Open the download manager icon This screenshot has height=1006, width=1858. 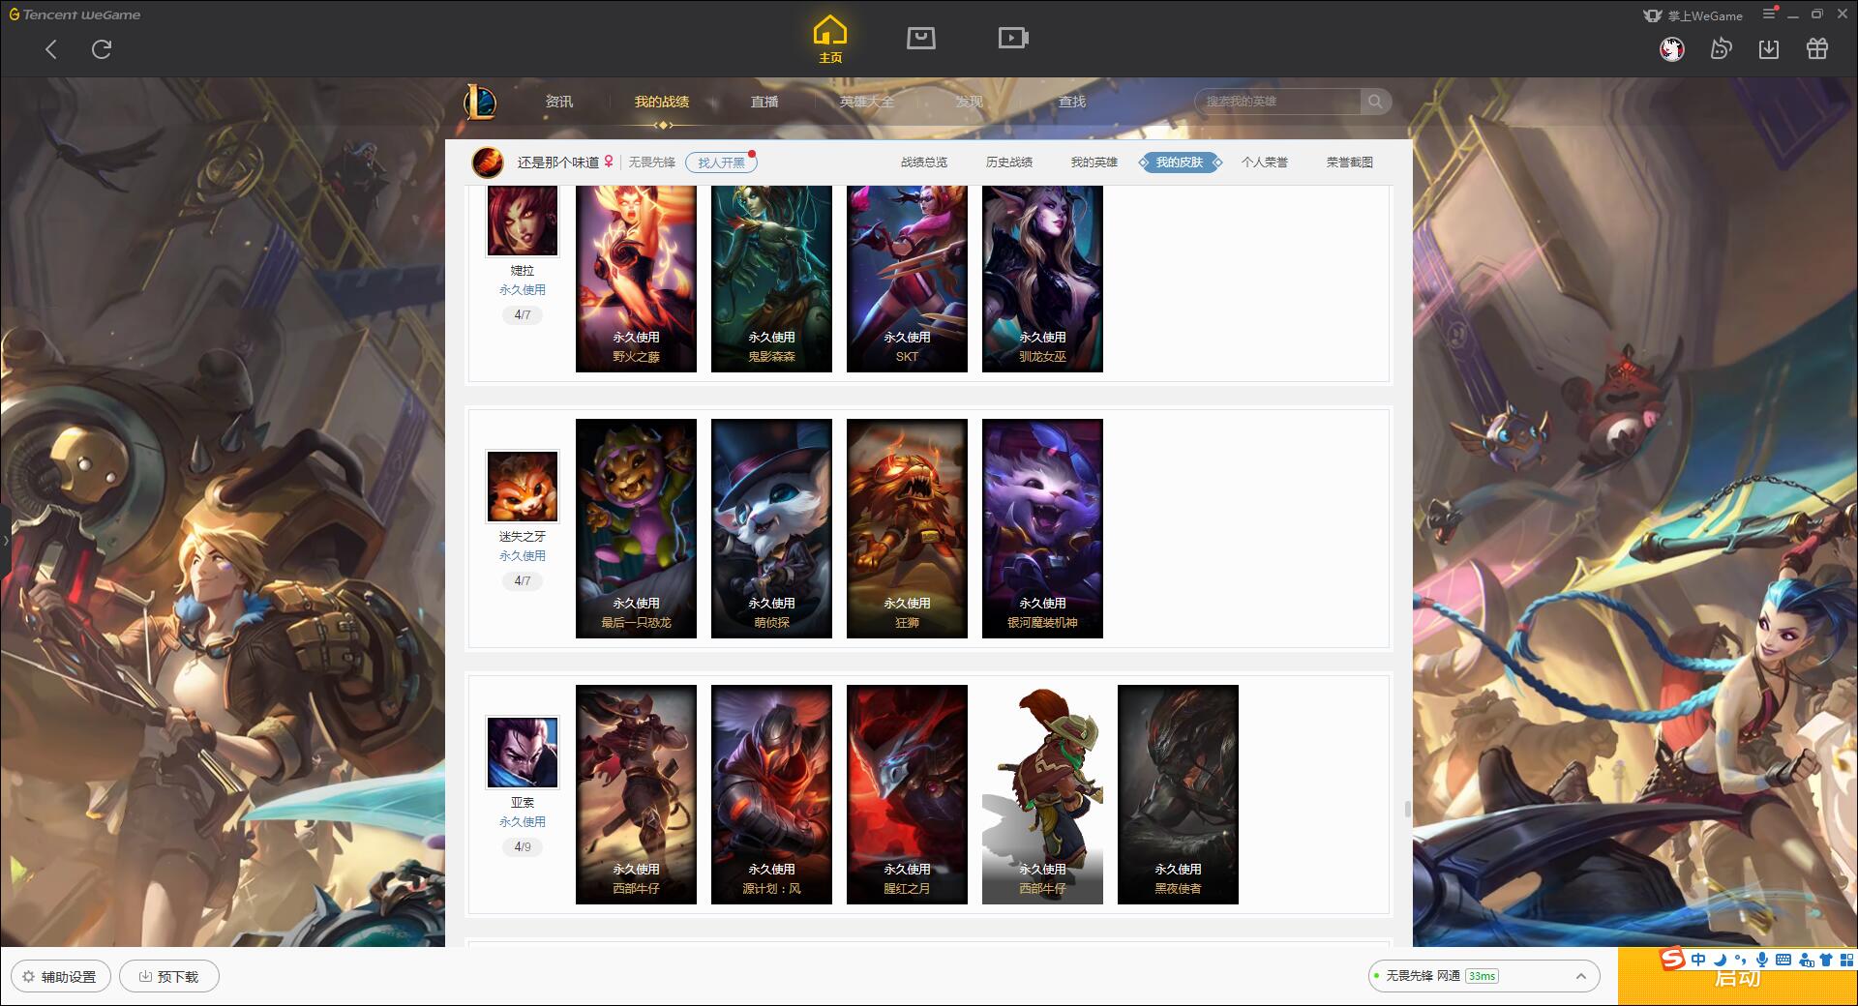[1769, 49]
